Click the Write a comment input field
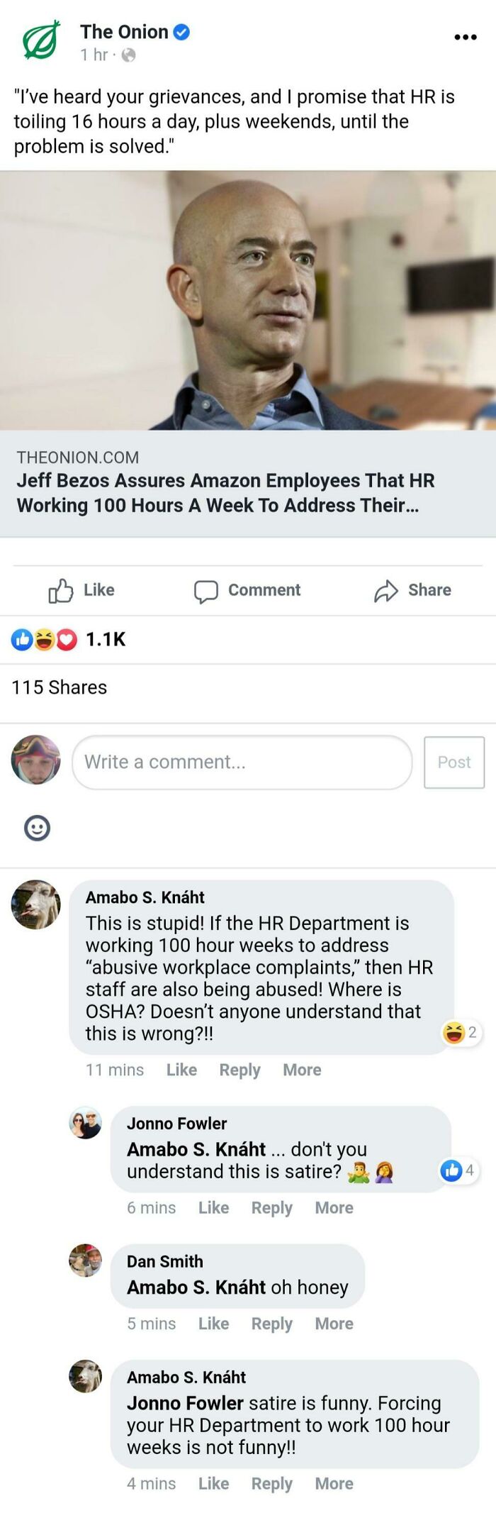The width and height of the screenshot is (496, 1518). pyautogui.click(x=242, y=762)
